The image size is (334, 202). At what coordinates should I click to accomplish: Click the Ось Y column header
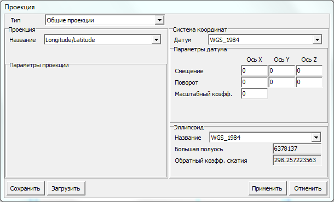click(x=281, y=60)
